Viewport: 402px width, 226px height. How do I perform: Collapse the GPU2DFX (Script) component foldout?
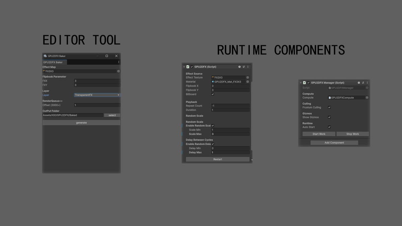click(184, 67)
